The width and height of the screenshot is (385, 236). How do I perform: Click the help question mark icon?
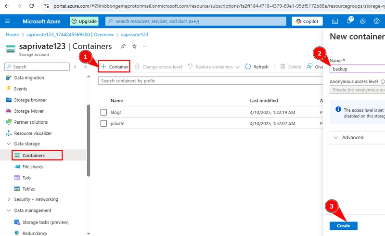tap(376, 21)
